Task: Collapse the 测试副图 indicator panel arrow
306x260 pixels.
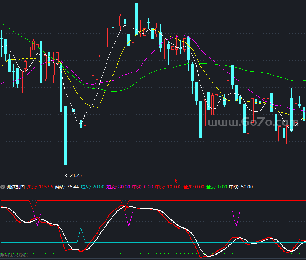Action: (x=3, y=187)
